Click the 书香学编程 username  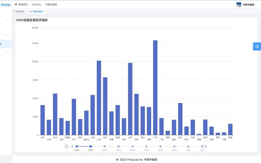click(x=248, y=5)
